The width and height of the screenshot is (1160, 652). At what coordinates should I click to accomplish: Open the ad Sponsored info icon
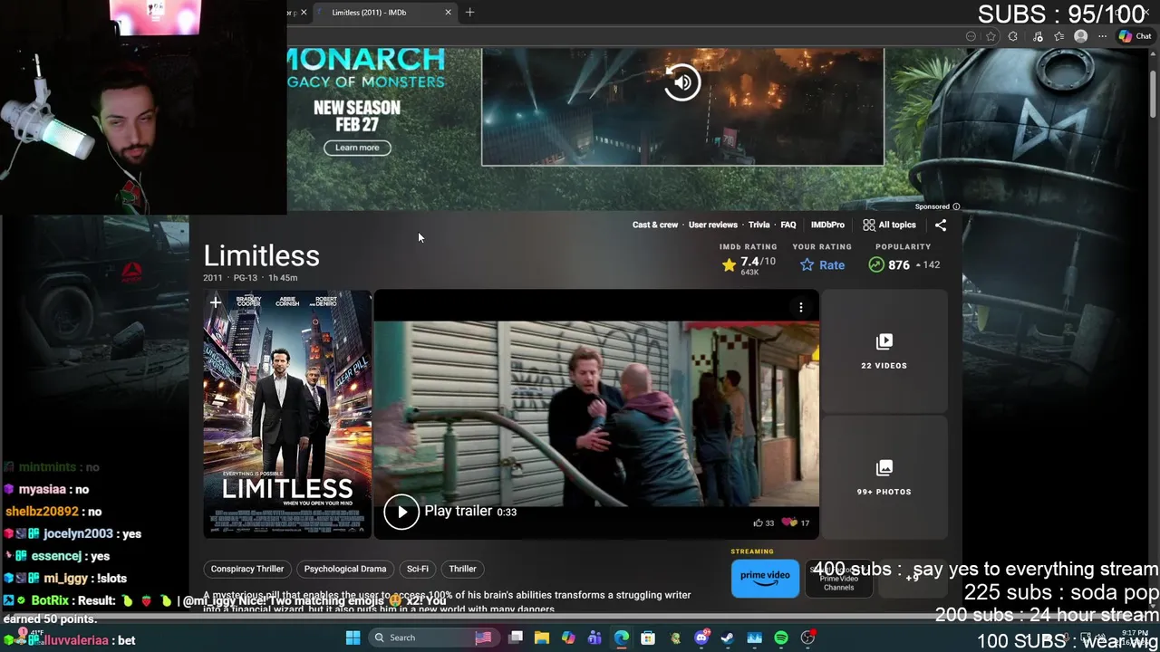tap(956, 206)
